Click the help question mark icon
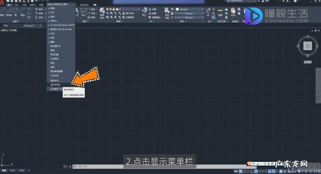This screenshot has width=321, height=174. point(295,1)
